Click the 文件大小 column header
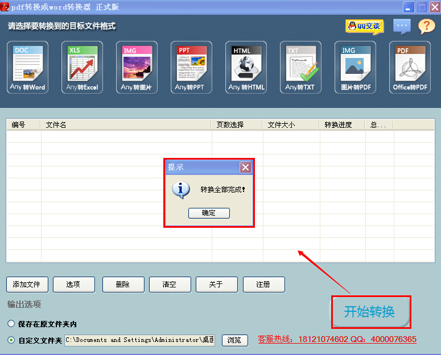 (x=291, y=125)
